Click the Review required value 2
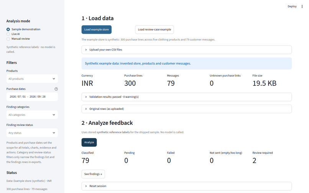The height and width of the screenshot is (193, 309). [x=255, y=160]
